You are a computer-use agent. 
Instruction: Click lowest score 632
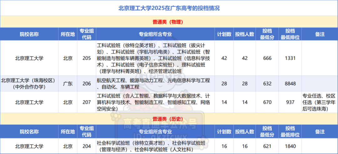[x=267, y=83]
